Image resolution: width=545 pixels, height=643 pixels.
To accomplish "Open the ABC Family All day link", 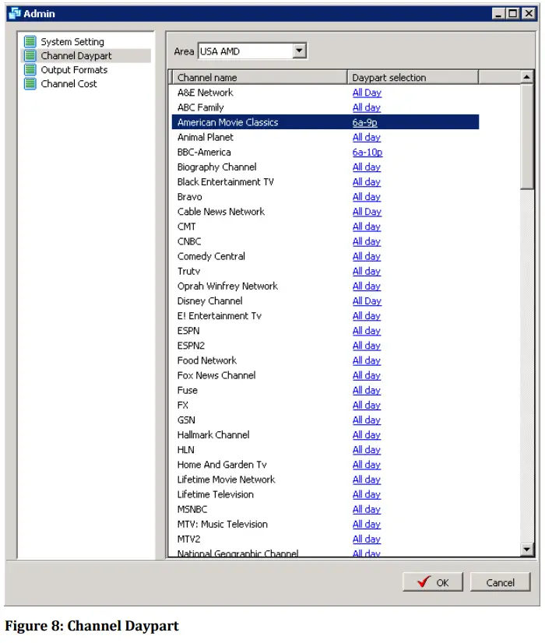I will pos(366,107).
